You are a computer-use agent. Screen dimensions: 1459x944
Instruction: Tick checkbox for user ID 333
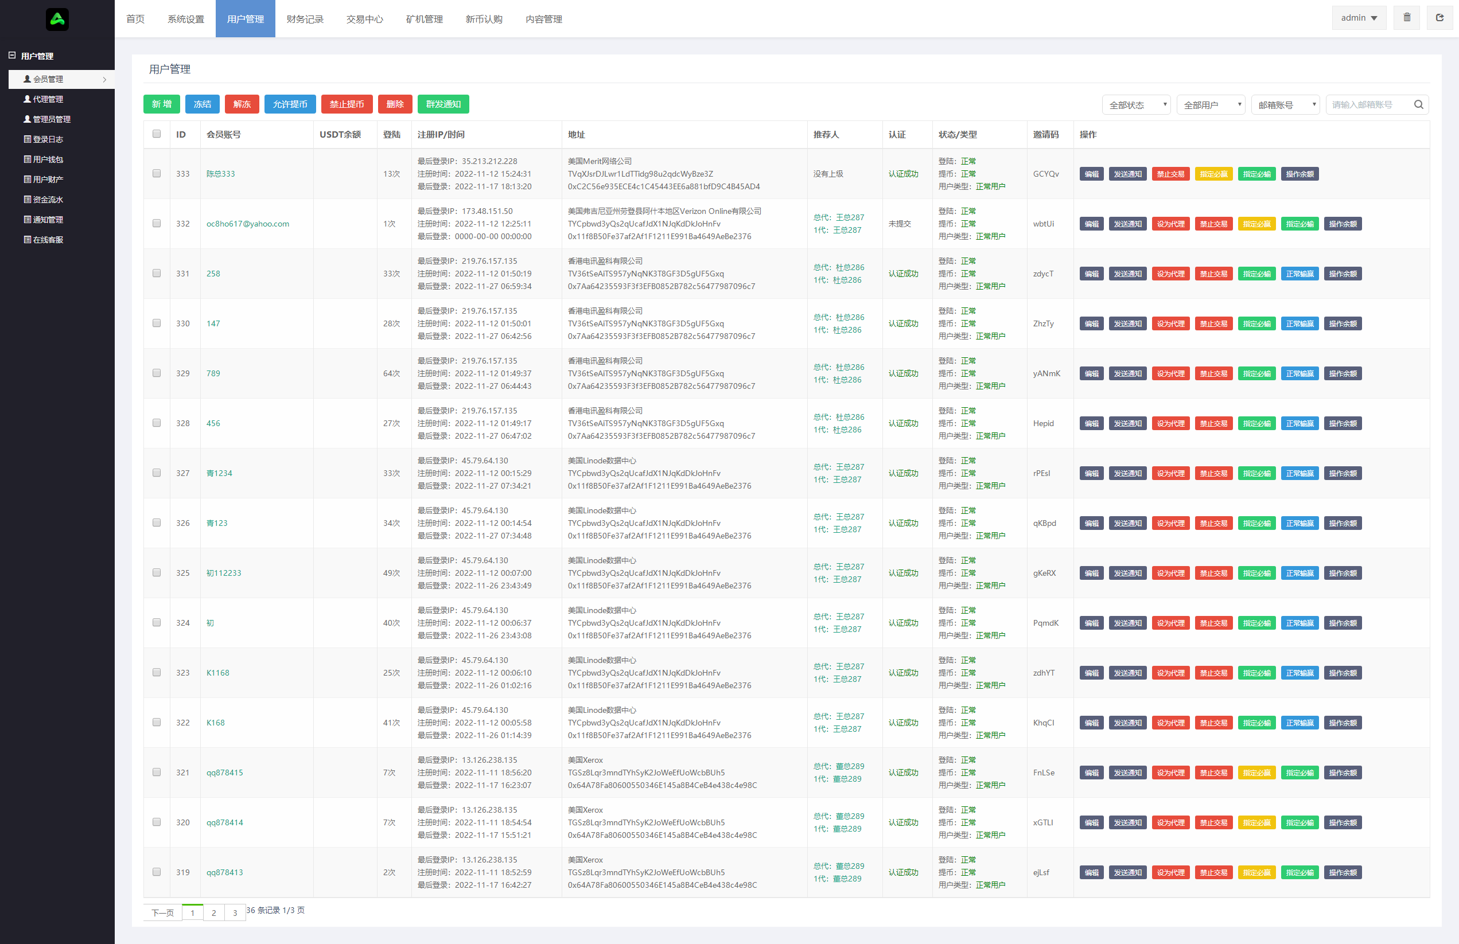click(156, 173)
